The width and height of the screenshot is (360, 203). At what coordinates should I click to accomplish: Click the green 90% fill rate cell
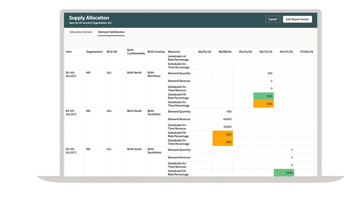pyautogui.click(x=264, y=96)
